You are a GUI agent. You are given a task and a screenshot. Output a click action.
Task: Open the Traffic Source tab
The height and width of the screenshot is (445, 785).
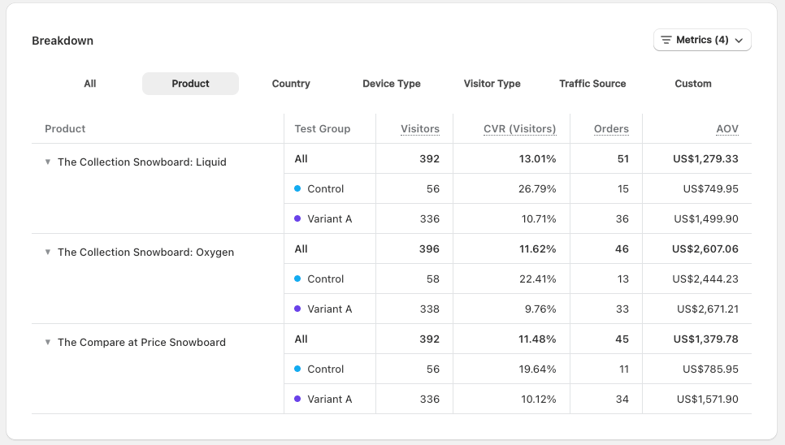(x=592, y=84)
